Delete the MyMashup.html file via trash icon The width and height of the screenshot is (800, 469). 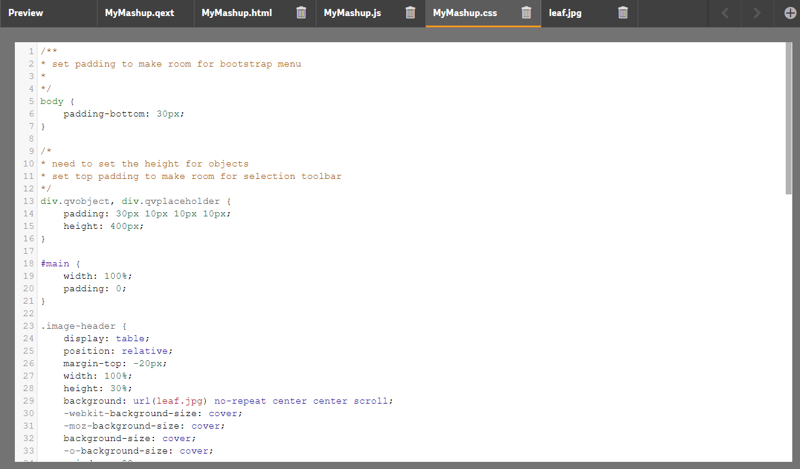tap(302, 12)
